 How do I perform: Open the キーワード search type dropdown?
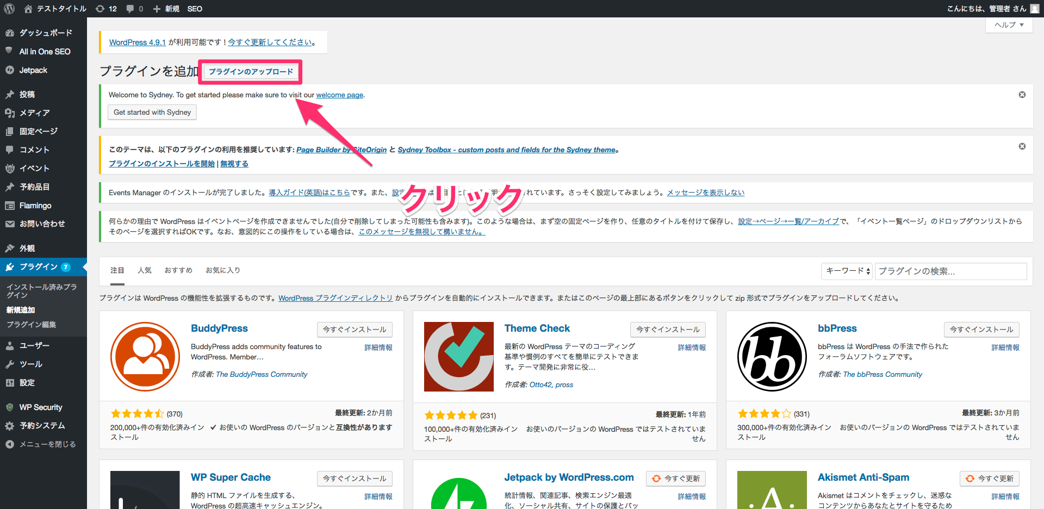(847, 271)
